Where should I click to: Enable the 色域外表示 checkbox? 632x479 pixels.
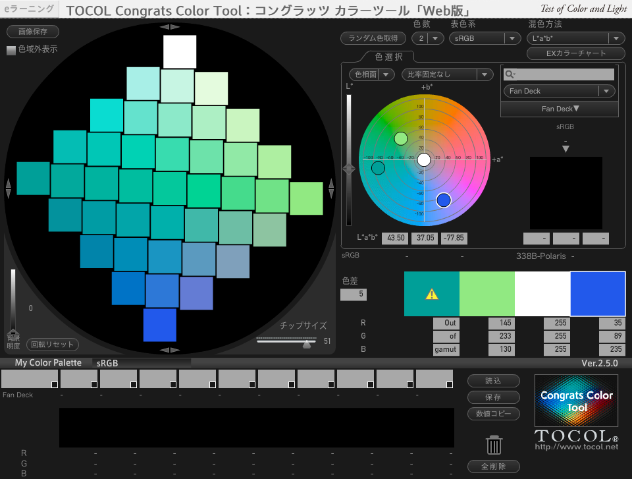[10, 49]
